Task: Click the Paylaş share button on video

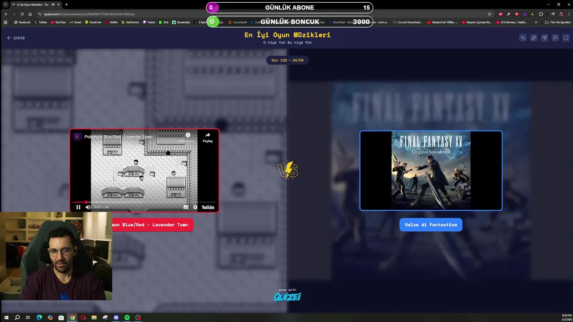Action: pyautogui.click(x=208, y=137)
